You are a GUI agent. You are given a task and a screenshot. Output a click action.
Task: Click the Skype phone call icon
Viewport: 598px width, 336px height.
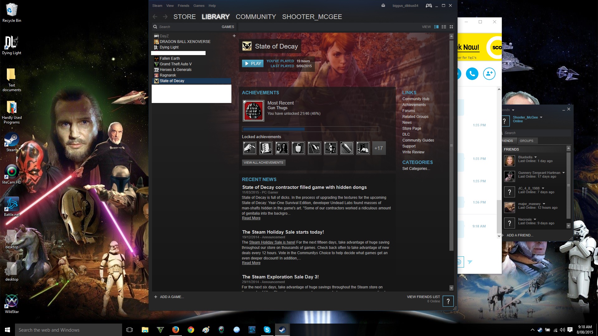[x=472, y=74]
